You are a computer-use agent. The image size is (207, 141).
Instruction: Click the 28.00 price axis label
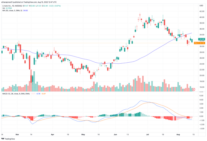[202, 52]
